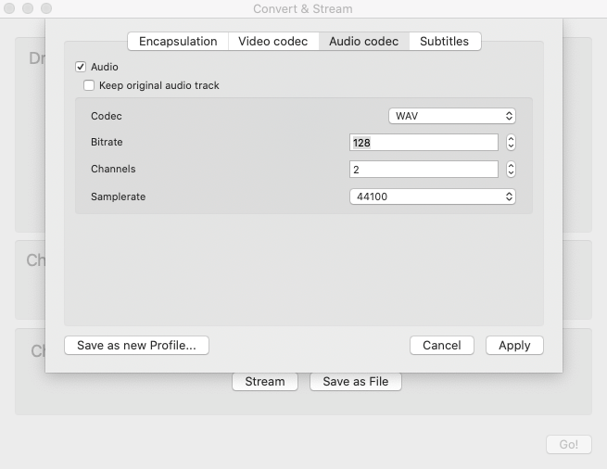Click the Bitrate input field
This screenshot has height=469, width=607.
424,143
